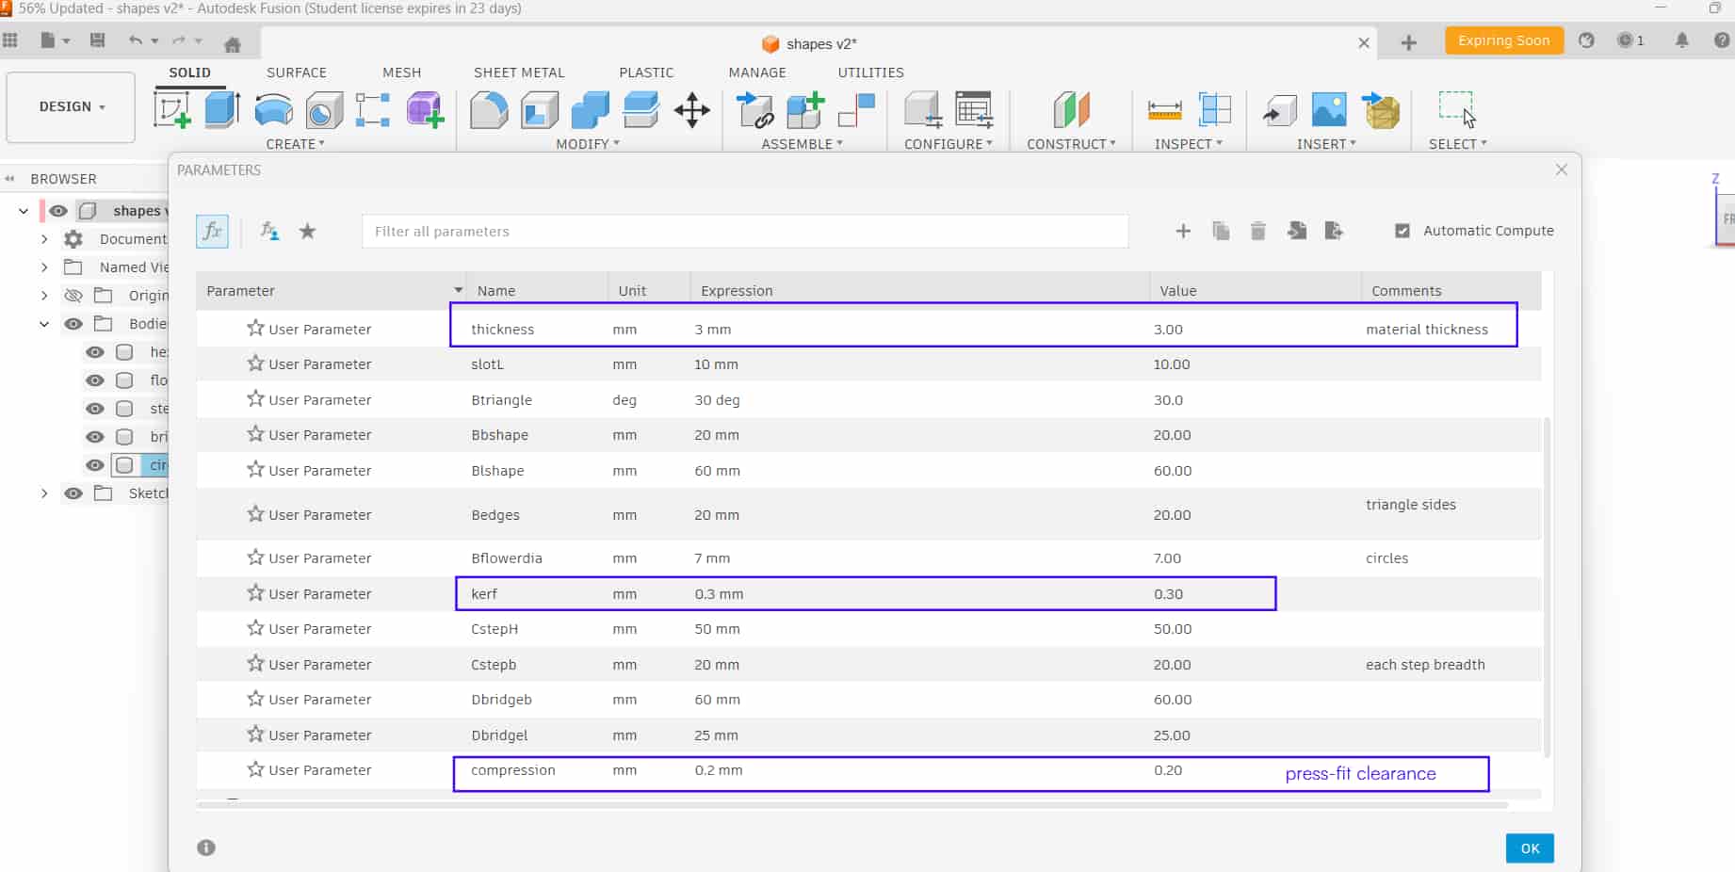Confirm the Parameters dialog with OK

pos(1530,848)
